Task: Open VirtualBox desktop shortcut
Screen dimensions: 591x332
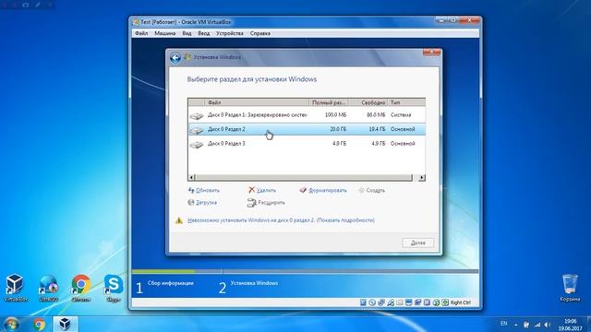Action: point(15,288)
